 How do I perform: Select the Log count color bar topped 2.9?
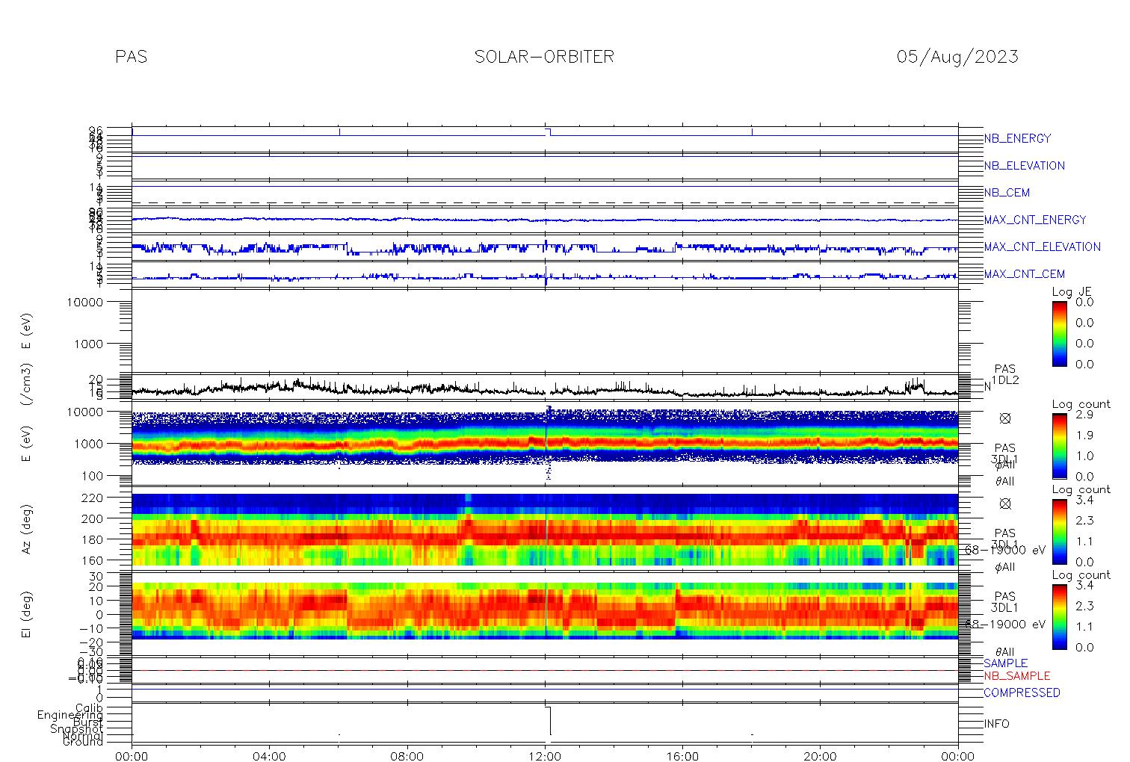point(1060,445)
